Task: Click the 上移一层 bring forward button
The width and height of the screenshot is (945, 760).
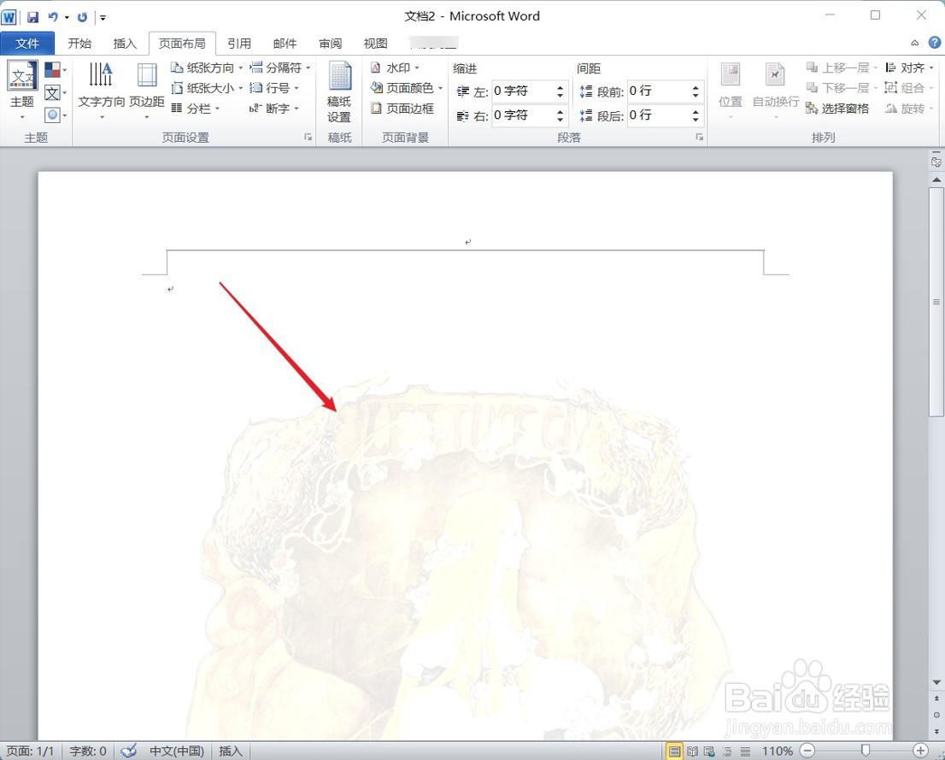Action: click(842, 68)
